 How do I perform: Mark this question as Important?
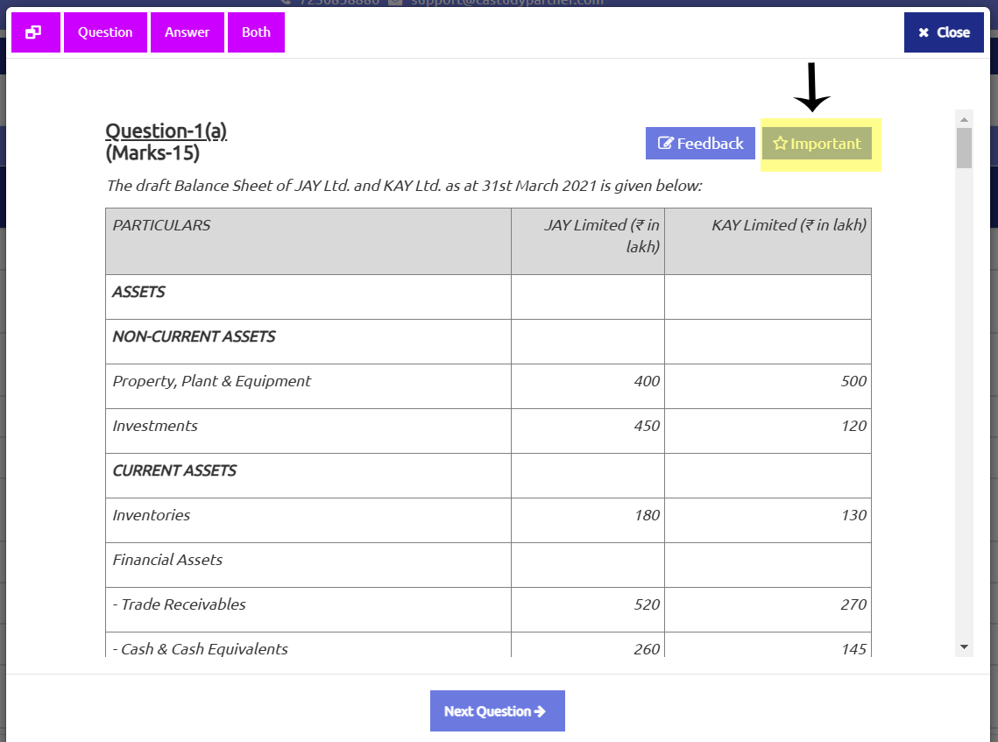coord(817,144)
